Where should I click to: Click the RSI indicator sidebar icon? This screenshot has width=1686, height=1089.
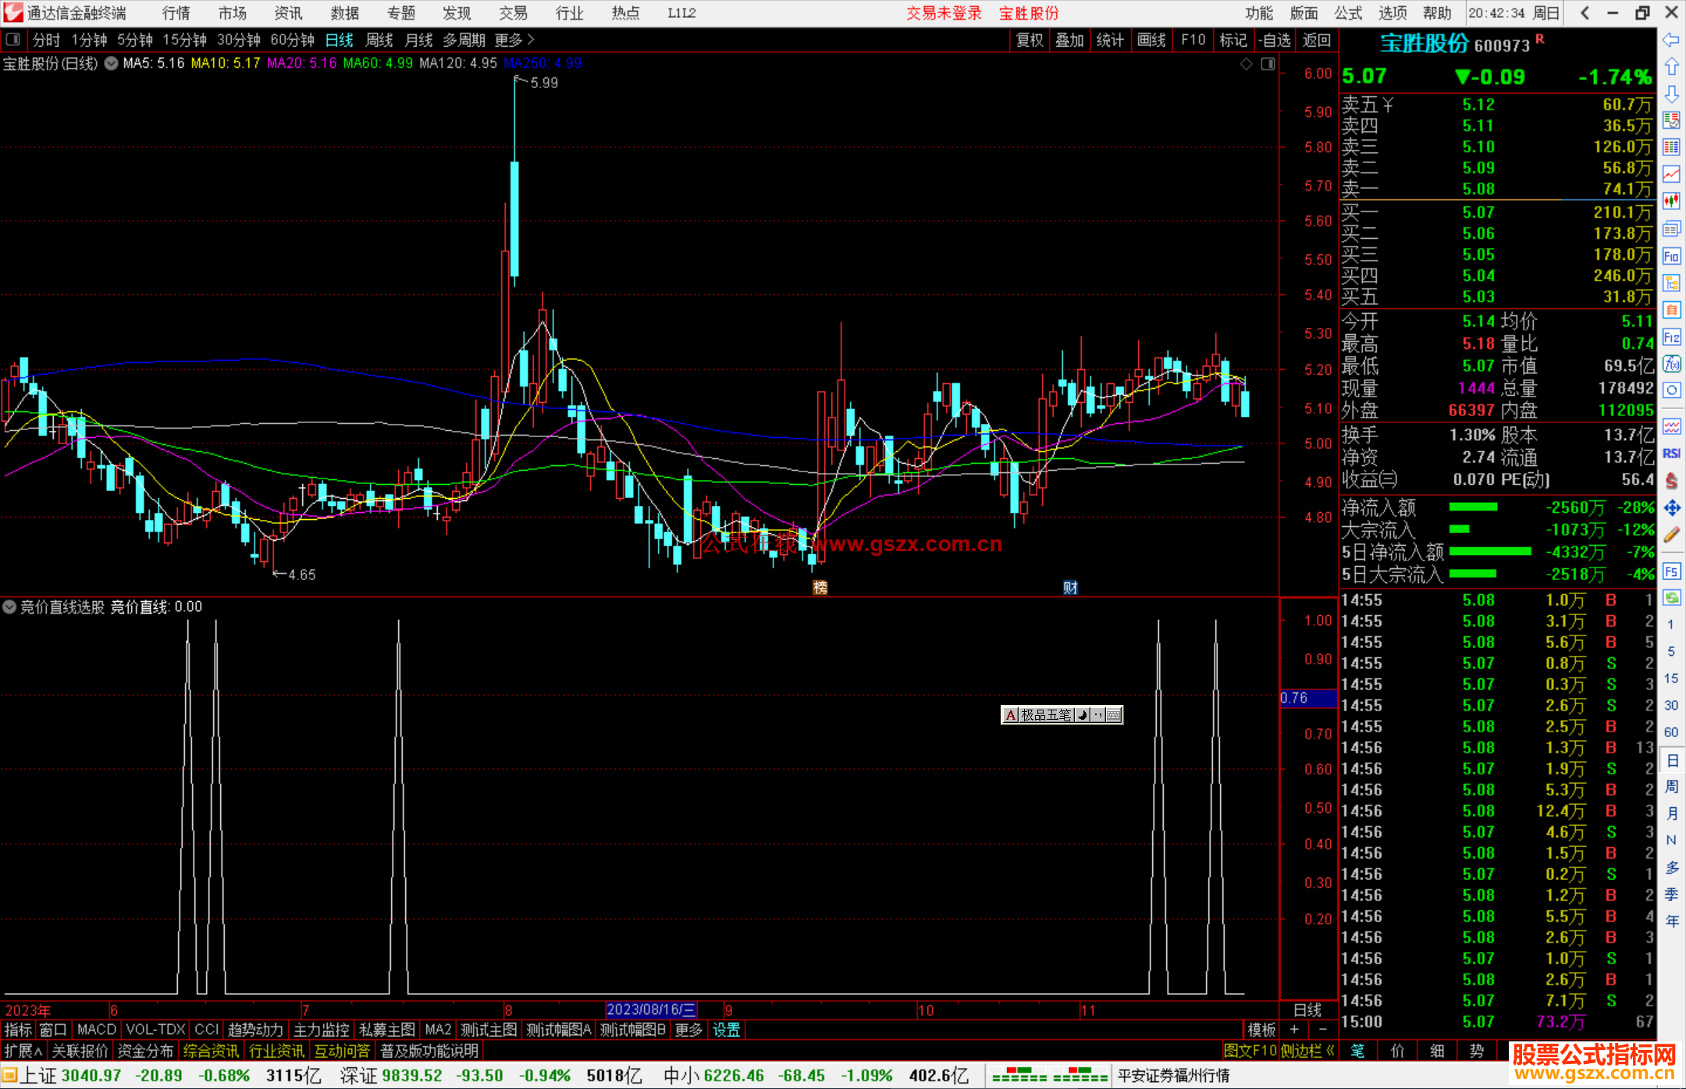tap(1671, 454)
